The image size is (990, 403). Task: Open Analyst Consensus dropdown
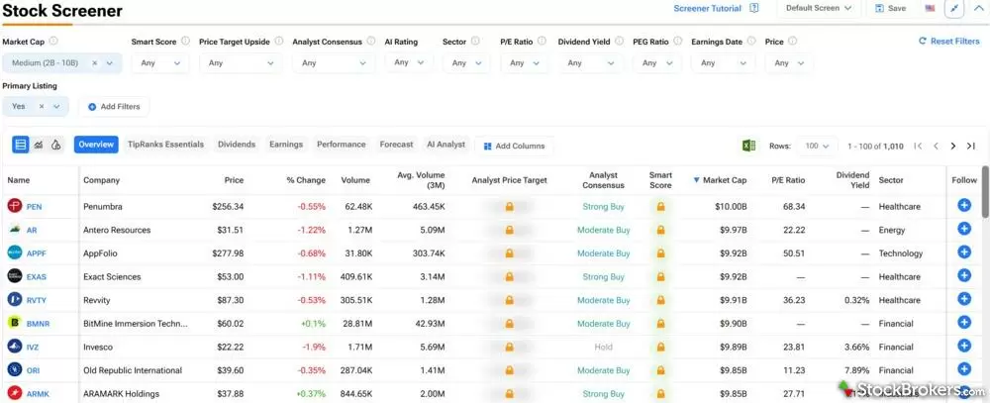click(x=334, y=63)
